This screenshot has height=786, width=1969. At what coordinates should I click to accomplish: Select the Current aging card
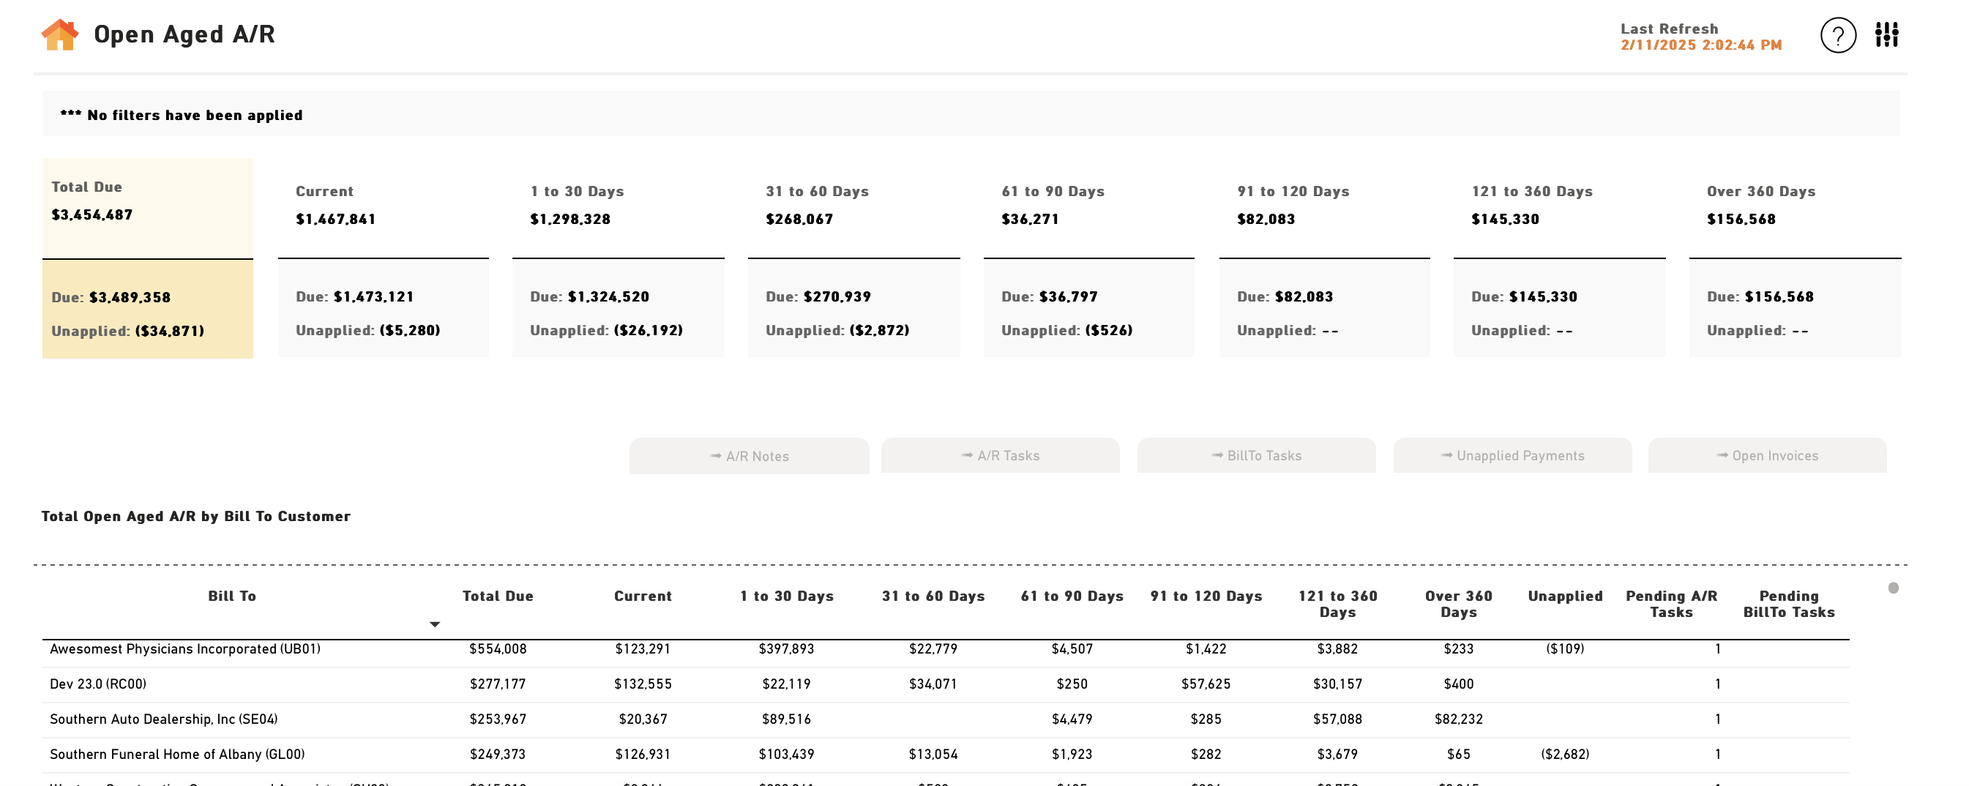point(383,260)
